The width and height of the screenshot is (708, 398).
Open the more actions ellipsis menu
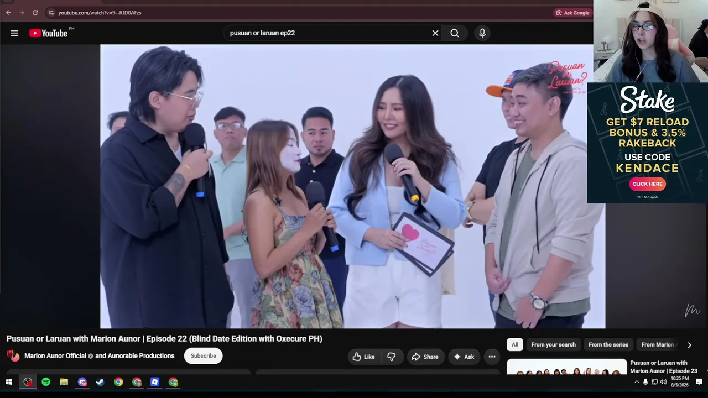492,357
